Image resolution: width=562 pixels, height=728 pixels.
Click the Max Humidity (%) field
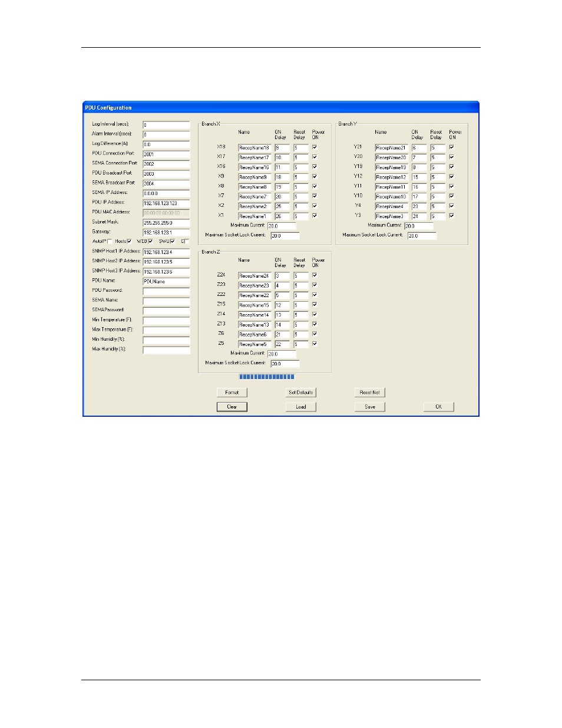[x=166, y=350]
